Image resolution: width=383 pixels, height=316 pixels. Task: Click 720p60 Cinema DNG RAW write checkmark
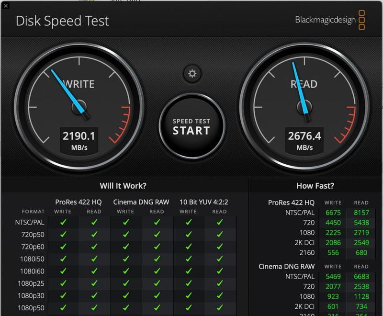pos(125,247)
